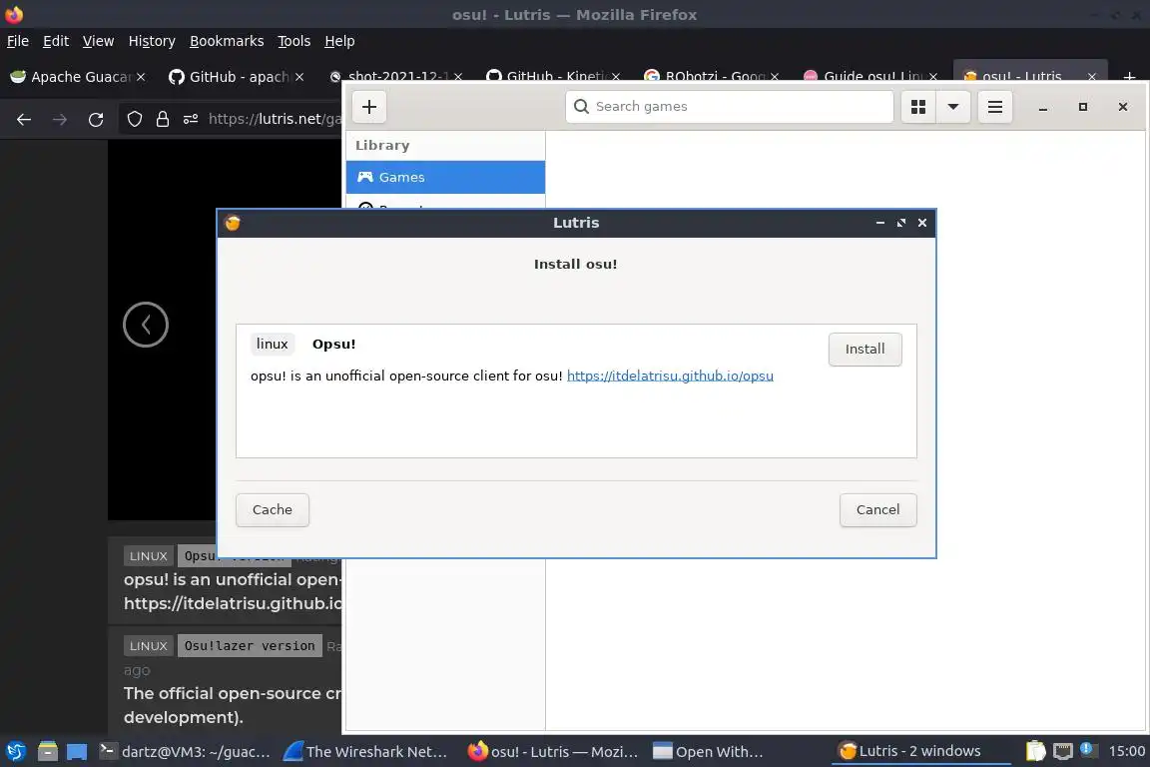Image resolution: width=1150 pixels, height=767 pixels.
Task: Click the Install button for Opsu!
Action: (x=864, y=350)
